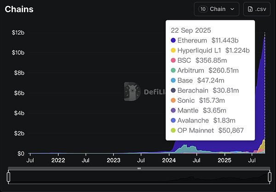The width and height of the screenshot is (276, 192).
Task: Click the BSC pink legend dot
Action: point(173,60)
